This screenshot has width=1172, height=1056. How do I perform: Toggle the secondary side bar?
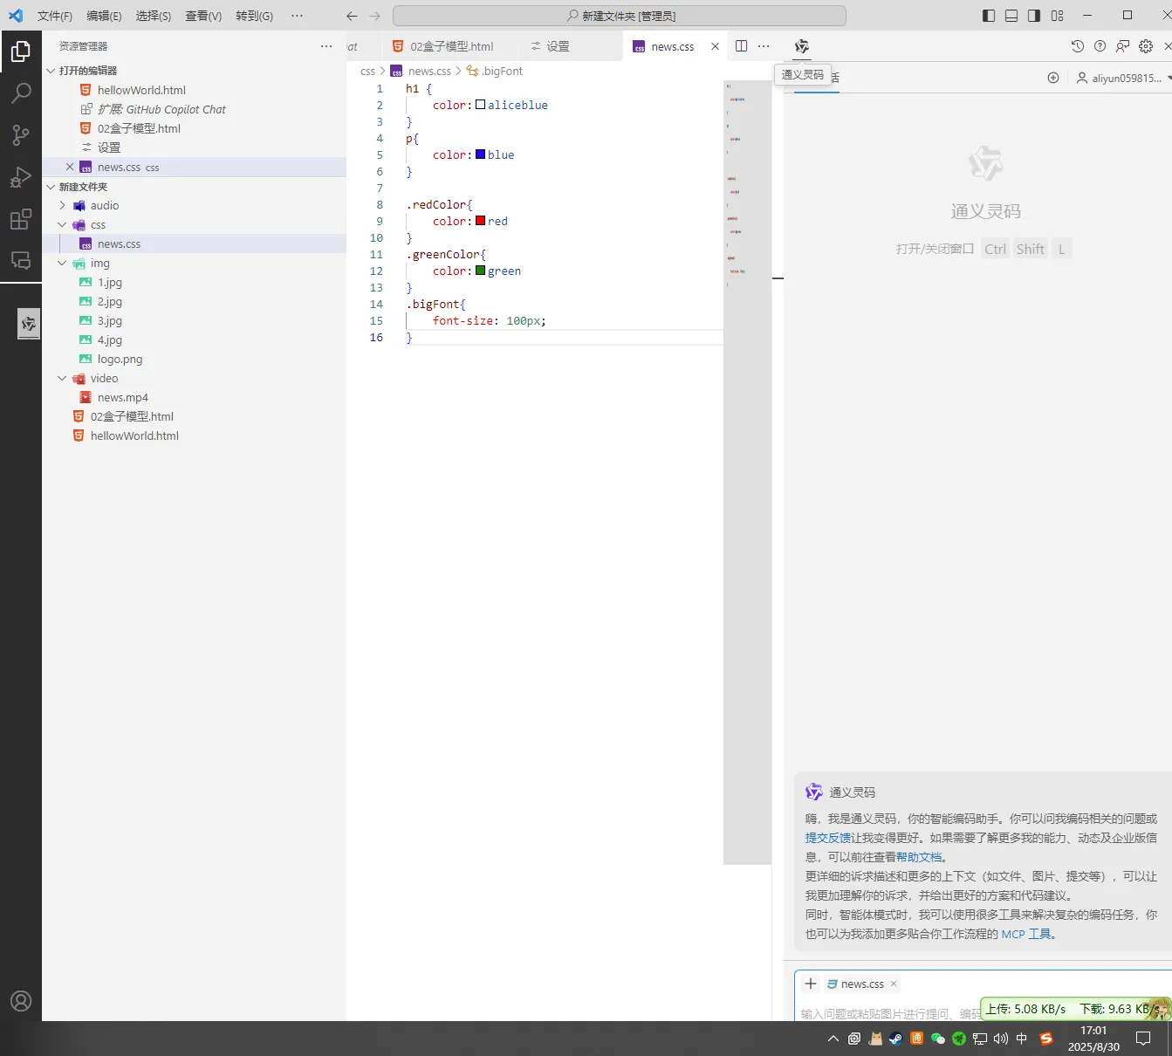(1034, 16)
